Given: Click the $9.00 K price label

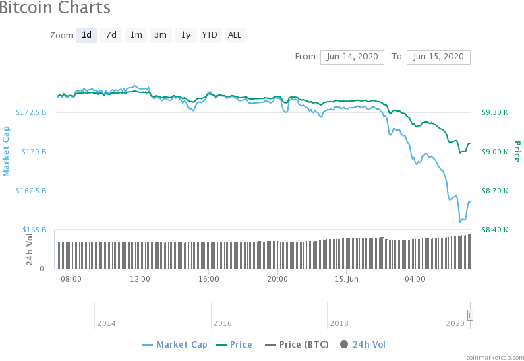Looking at the screenshot, I should click(x=495, y=152).
